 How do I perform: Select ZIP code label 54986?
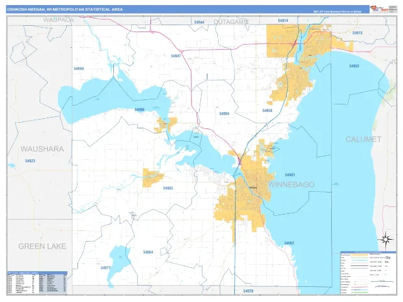[x=139, y=109]
